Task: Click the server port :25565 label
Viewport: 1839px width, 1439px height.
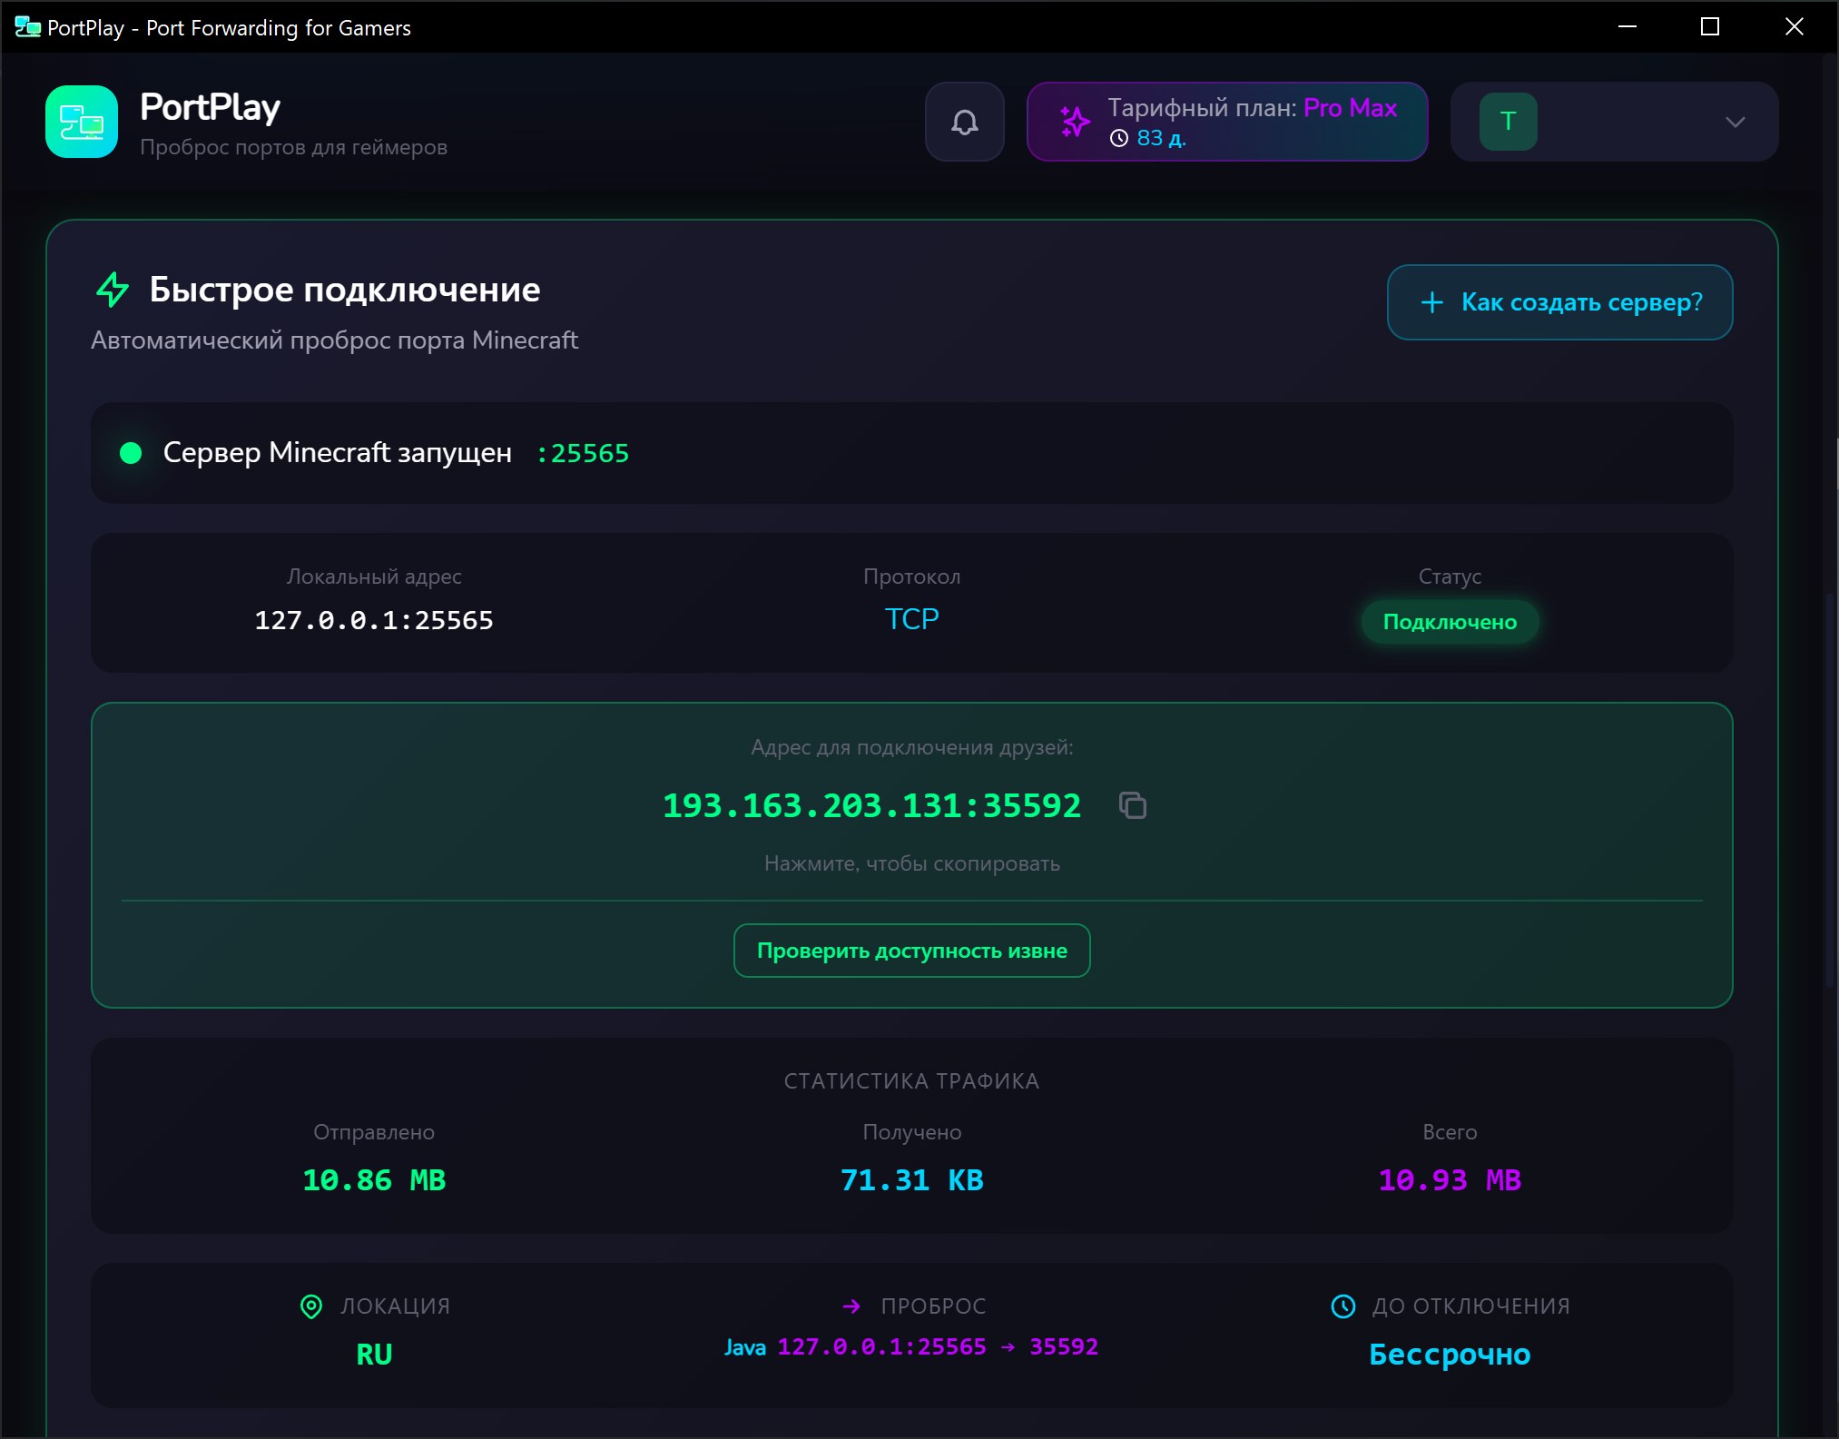Action: click(582, 453)
